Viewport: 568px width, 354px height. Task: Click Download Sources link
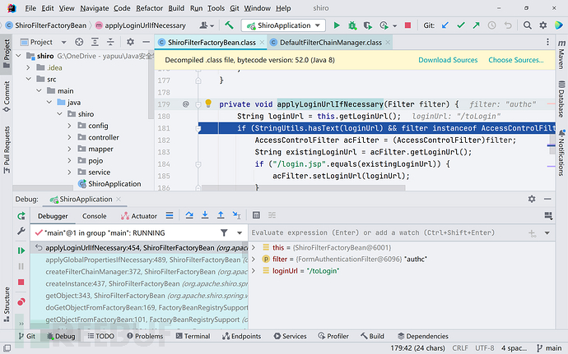[448, 60]
